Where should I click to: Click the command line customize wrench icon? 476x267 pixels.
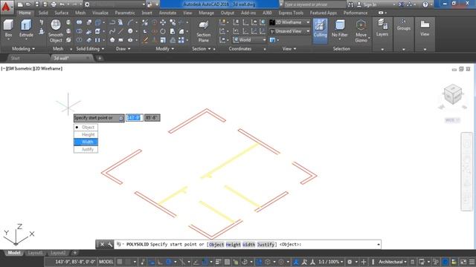[110, 244]
